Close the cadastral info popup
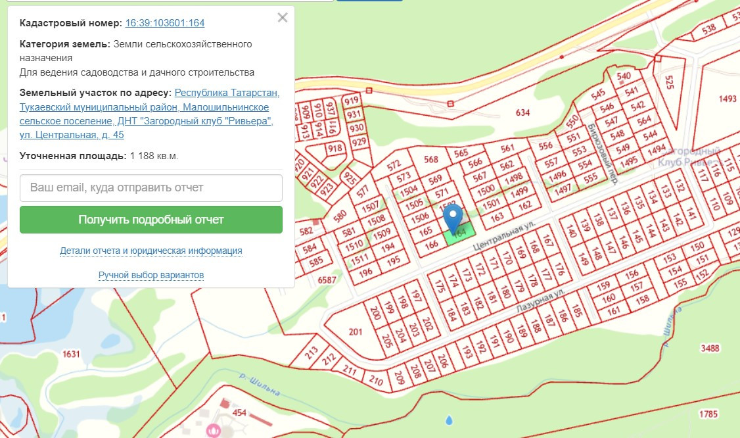This screenshot has height=438, width=740. [283, 18]
